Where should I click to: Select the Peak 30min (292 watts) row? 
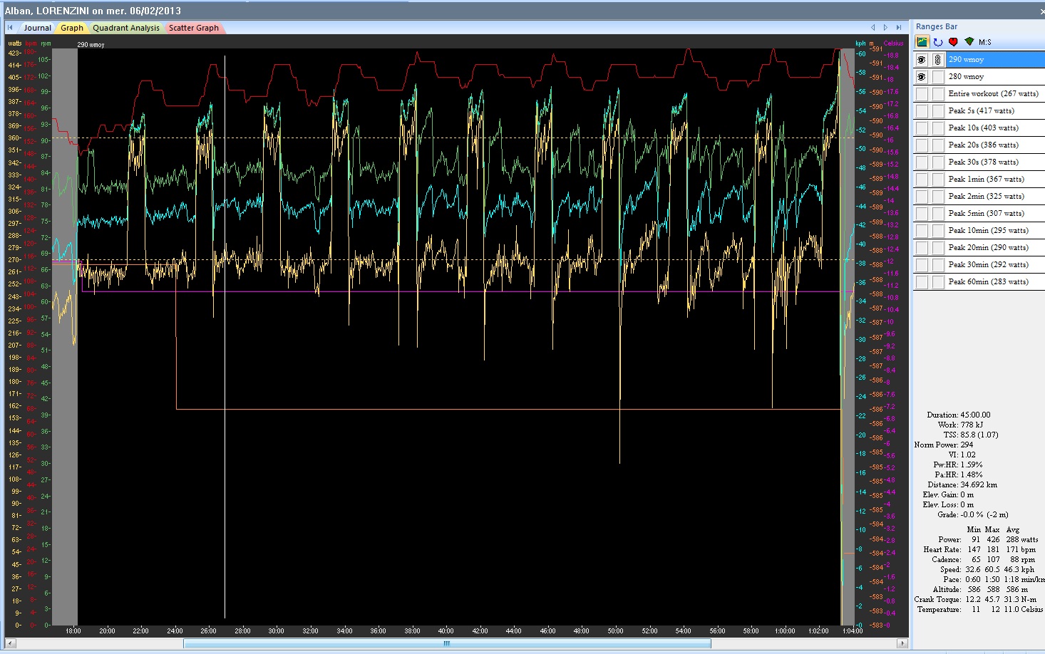[x=995, y=265]
